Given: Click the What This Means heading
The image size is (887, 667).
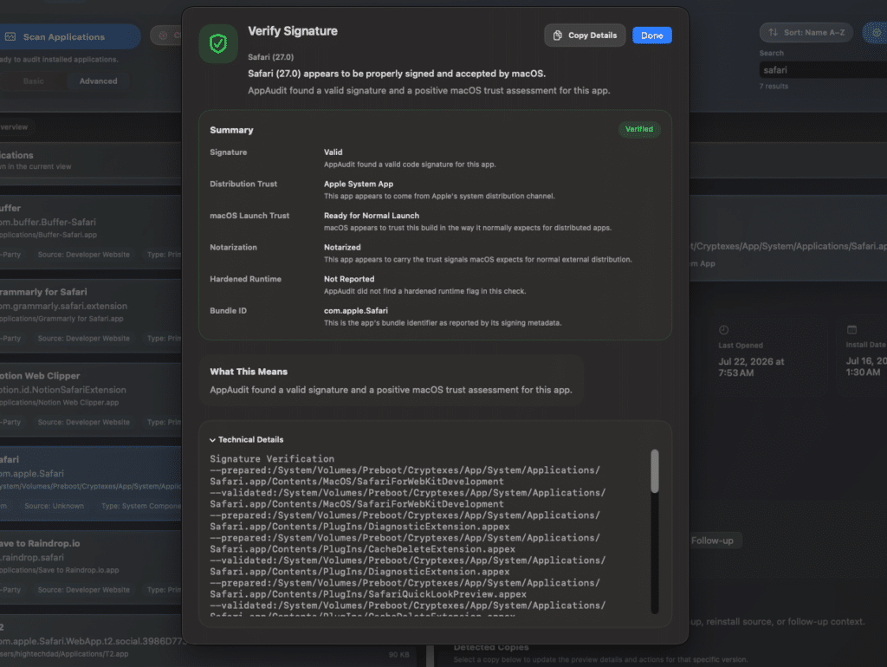Looking at the screenshot, I should tap(249, 372).
